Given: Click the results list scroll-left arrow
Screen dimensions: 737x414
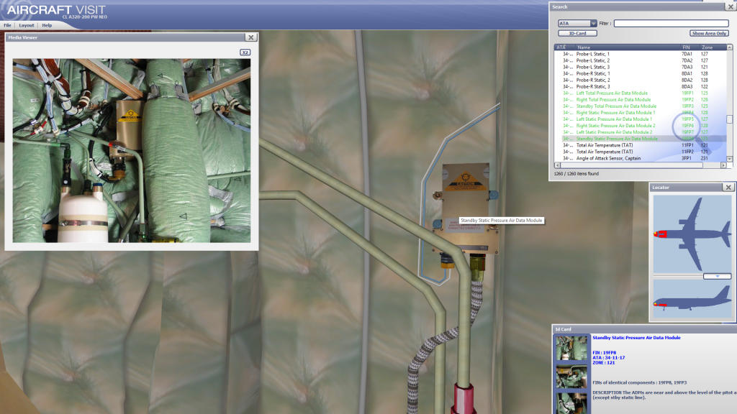Looking at the screenshot, I should click(x=558, y=165).
